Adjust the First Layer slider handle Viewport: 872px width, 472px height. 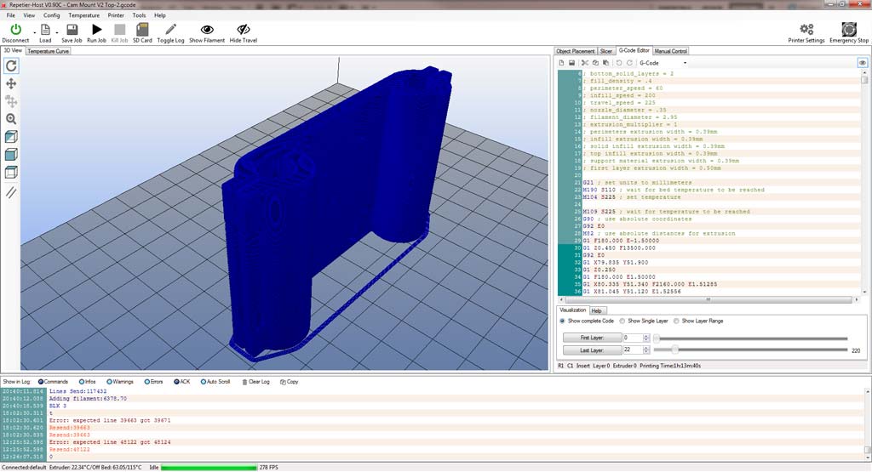657,338
